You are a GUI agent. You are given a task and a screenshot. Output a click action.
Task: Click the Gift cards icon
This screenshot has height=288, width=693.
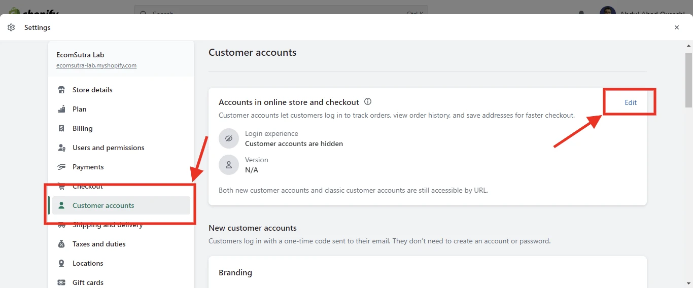(61, 282)
